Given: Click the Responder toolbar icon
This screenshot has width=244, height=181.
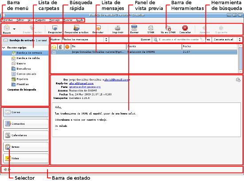Looking at the screenshot, I should point(55,28).
